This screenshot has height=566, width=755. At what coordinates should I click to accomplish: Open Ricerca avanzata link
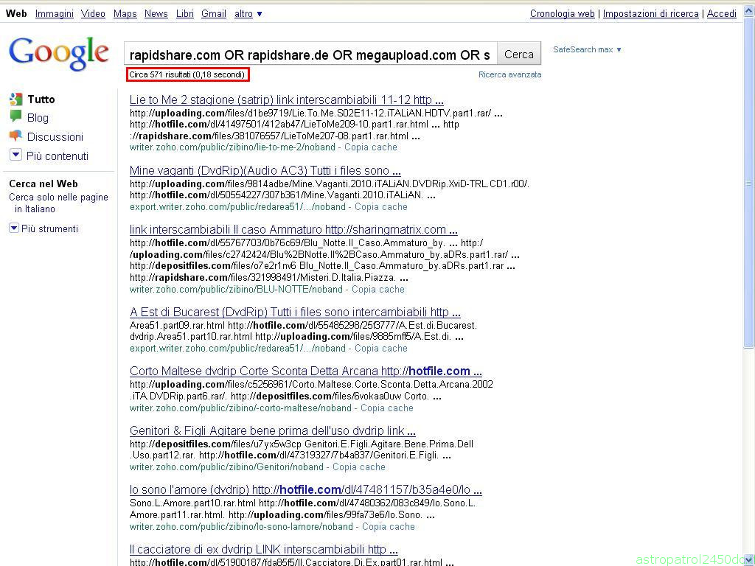pyautogui.click(x=510, y=74)
